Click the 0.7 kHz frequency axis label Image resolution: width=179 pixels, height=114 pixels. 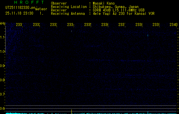[2, 94]
